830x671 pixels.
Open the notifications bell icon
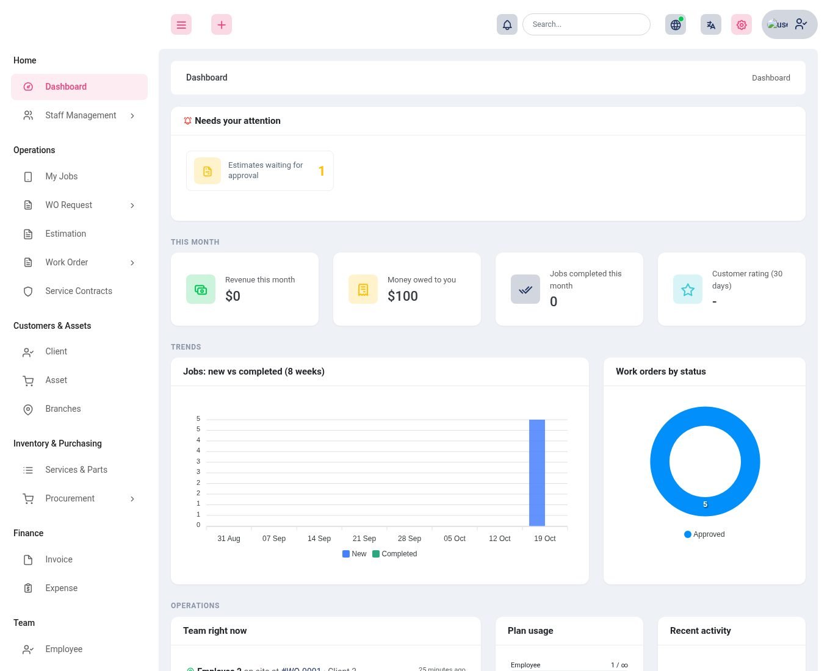point(507,24)
